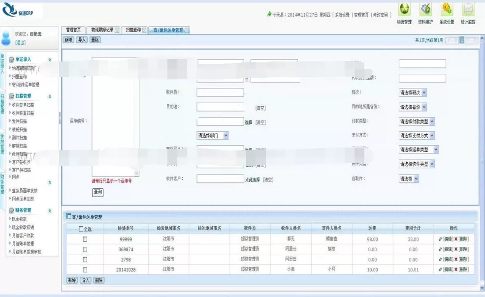
Task: Check the box for waybill 369874
Action: 85,249
